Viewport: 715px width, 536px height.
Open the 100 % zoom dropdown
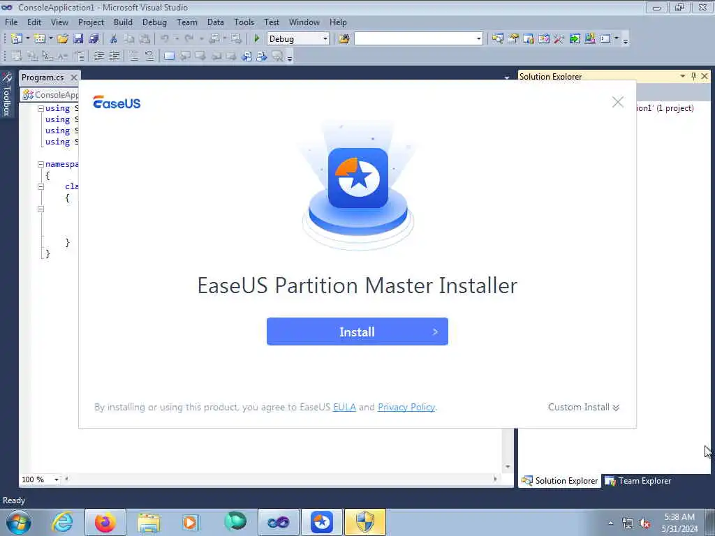[57, 479]
